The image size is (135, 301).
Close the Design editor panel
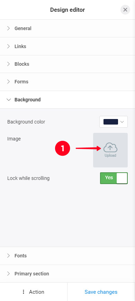pos(125,10)
